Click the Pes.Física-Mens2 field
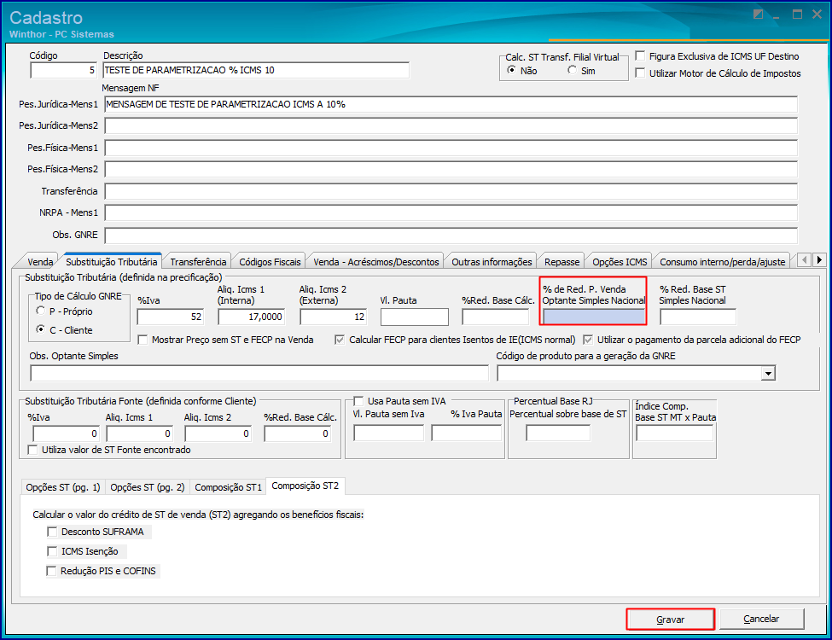The width and height of the screenshot is (832, 640). [x=451, y=169]
